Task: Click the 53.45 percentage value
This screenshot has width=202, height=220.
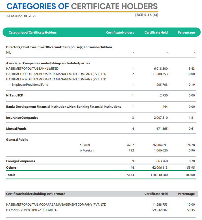Action: (191, 210)
